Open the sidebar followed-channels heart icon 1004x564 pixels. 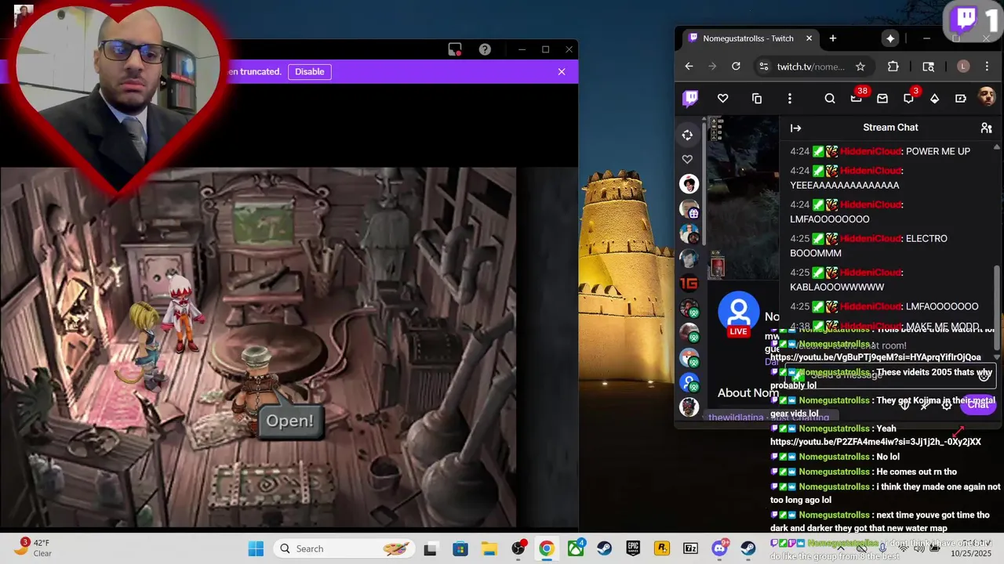point(687,159)
